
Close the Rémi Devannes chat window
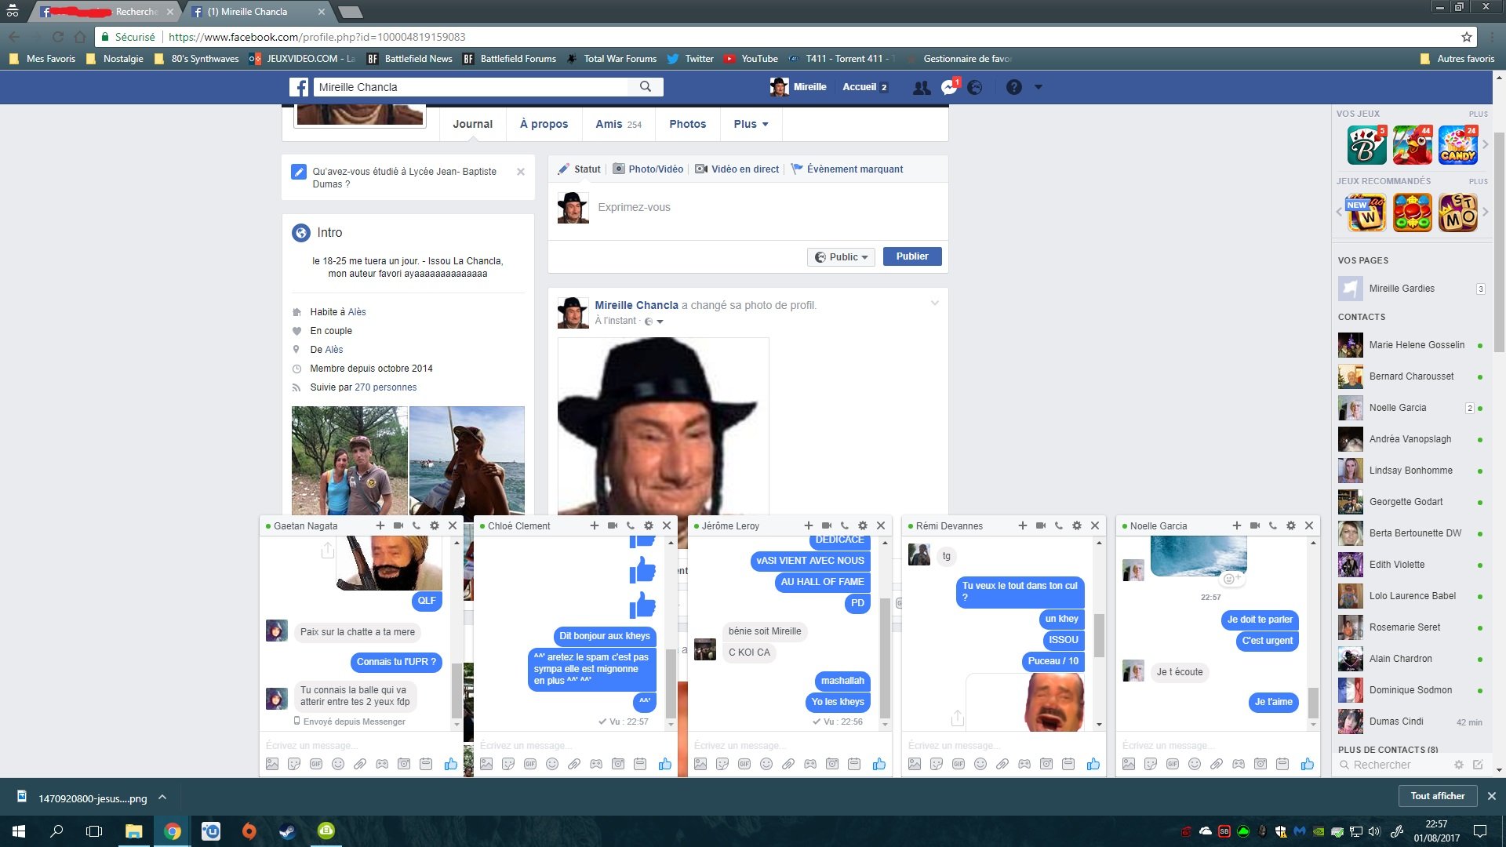click(1095, 525)
